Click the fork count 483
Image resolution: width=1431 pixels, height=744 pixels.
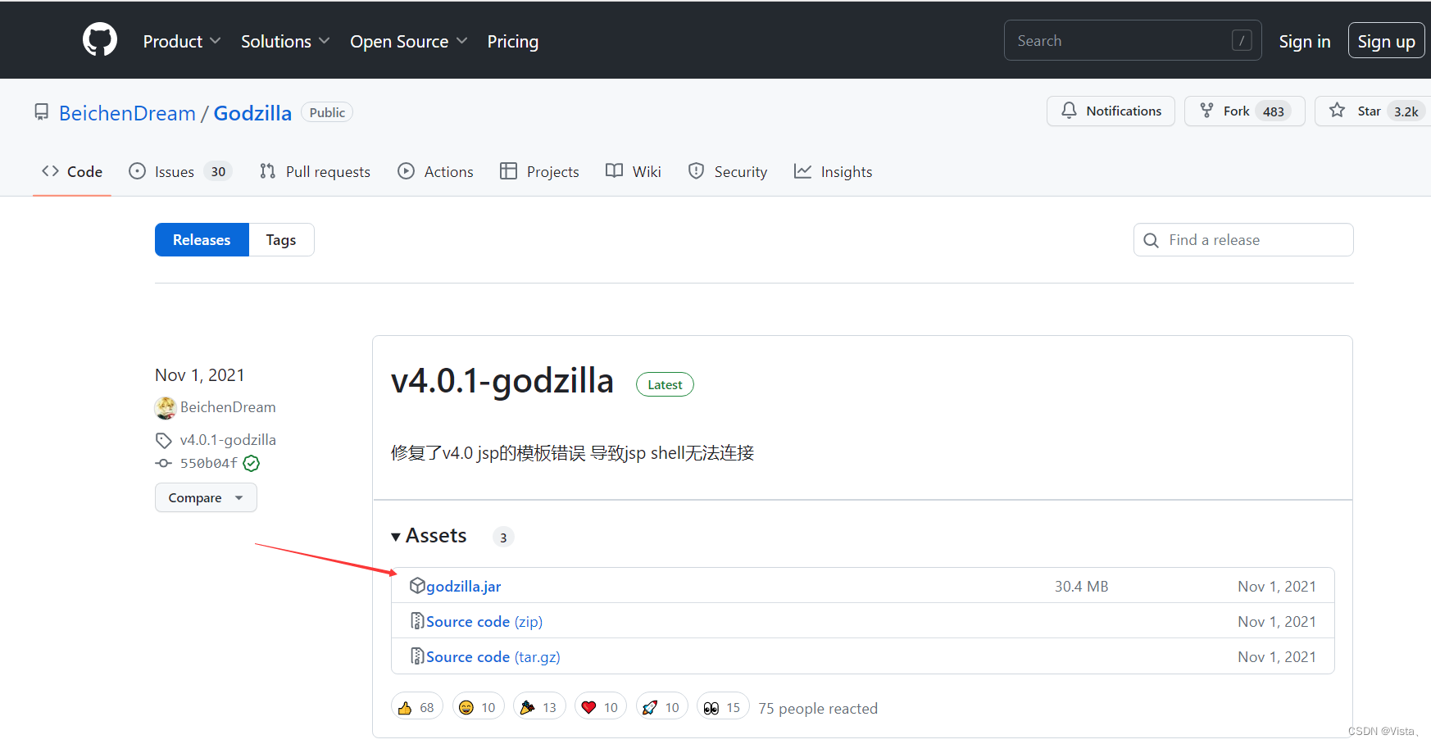pyautogui.click(x=1273, y=111)
